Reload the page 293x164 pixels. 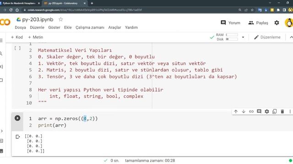click(11, 10)
